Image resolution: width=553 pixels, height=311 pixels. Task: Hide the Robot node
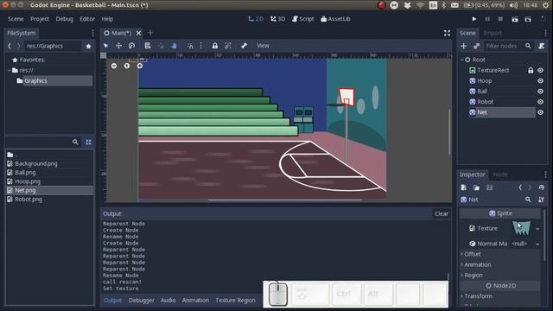pyautogui.click(x=540, y=102)
